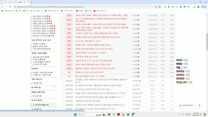The height and width of the screenshot is (117, 208).
Task: Open the green G bookmark
Action: click(x=19, y=11)
